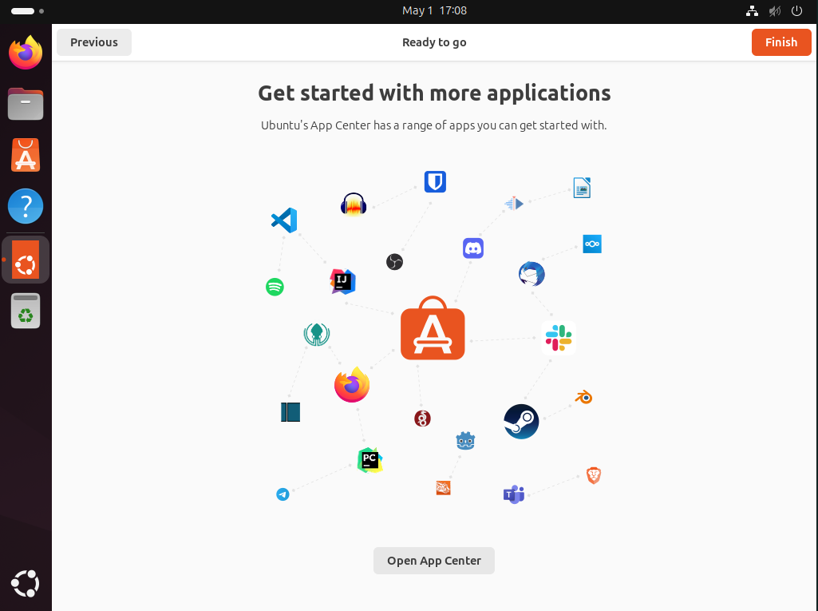Click the Thunderbird icon
Image resolution: width=818 pixels, height=611 pixels.
point(532,274)
